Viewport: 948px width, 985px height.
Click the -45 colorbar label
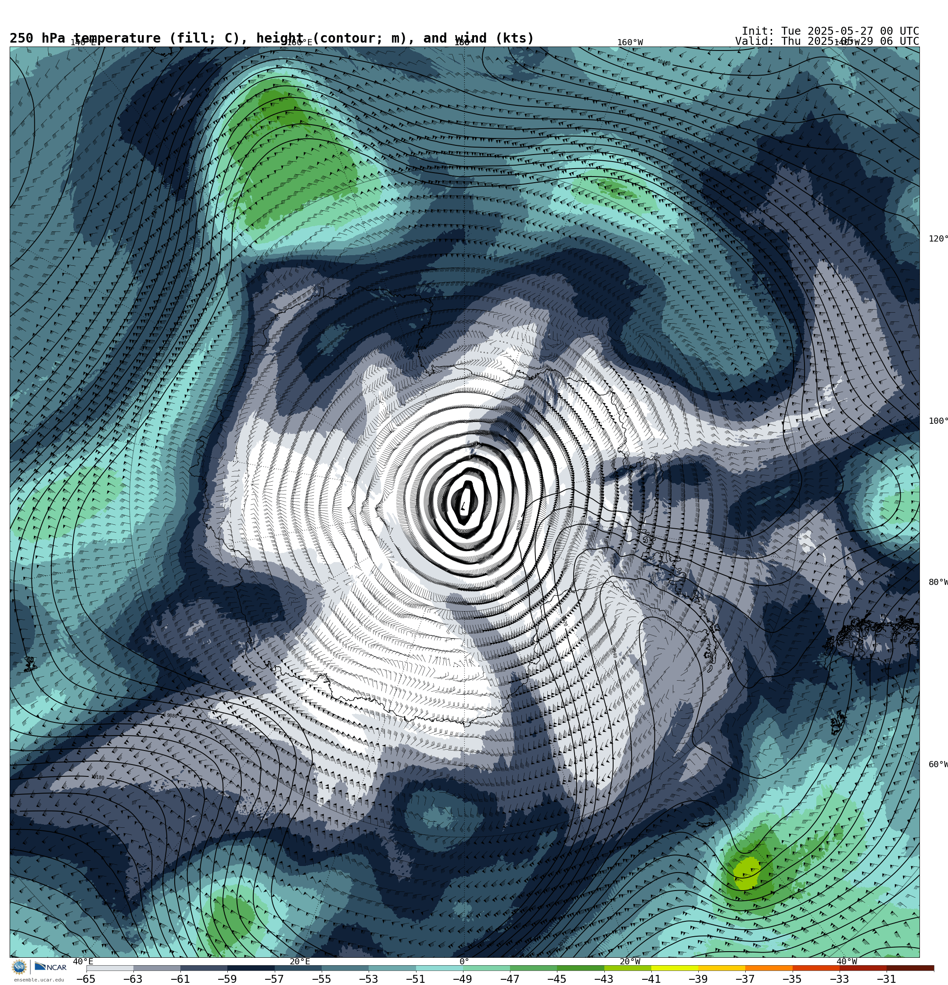tap(557, 979)
